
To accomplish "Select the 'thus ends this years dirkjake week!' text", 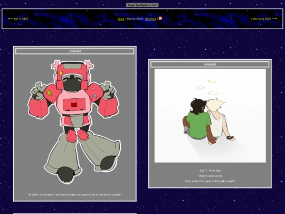I will click(x=210, y=181).
